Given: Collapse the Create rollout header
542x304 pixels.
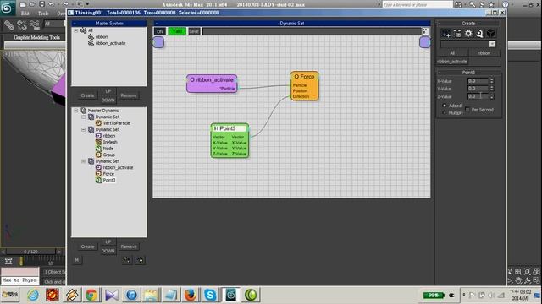Looking at the screenshot, I should pos(468,24).
